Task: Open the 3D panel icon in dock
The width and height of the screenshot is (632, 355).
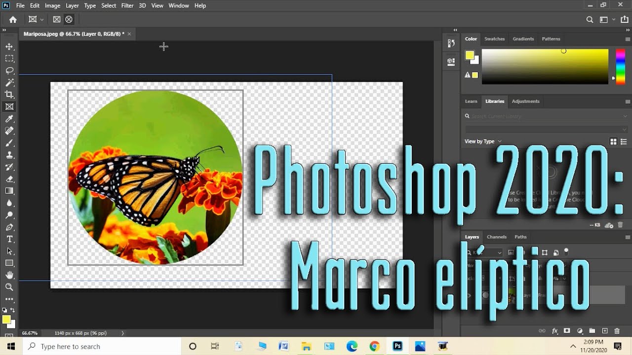Action: click(451, 62)
